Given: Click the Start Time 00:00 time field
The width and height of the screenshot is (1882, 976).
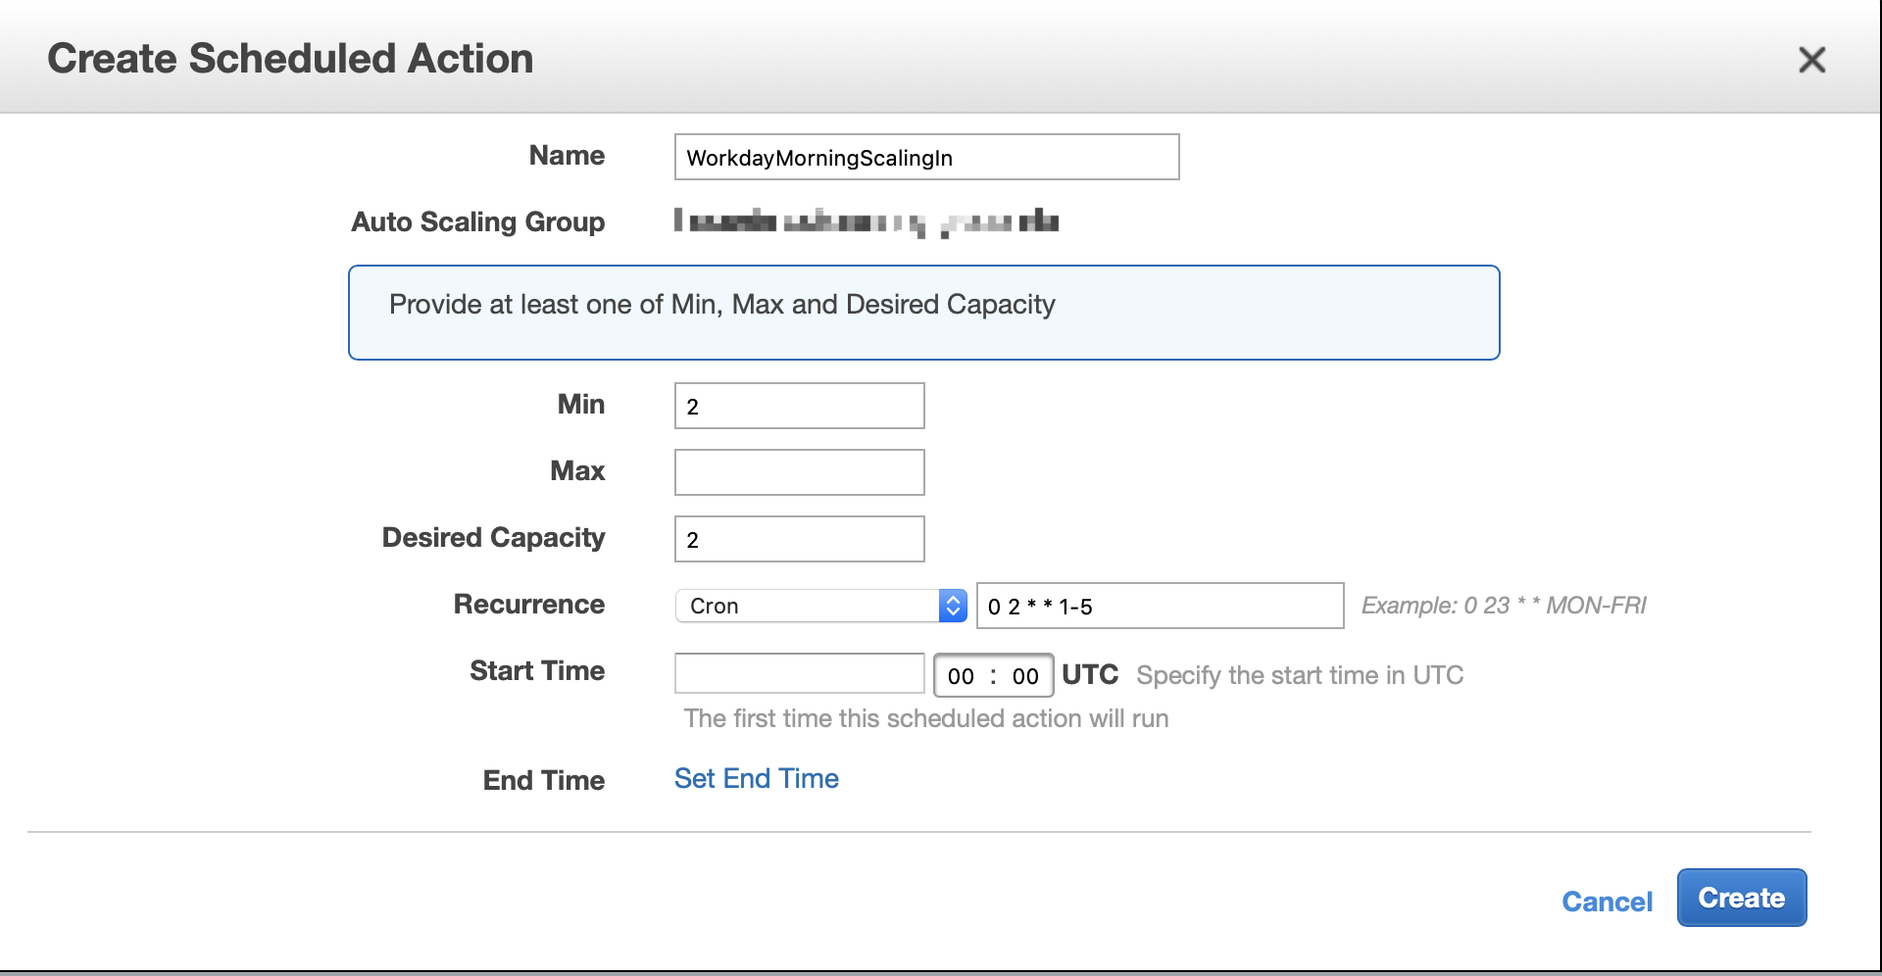Looking at the screenshot, I should coord(993,675).
